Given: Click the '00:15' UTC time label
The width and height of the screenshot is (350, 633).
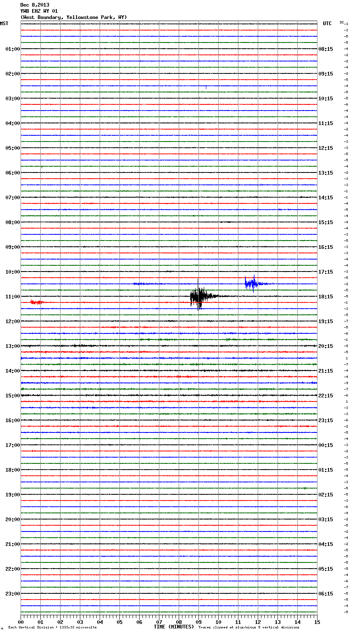Looking at the screenshot, I should (326, 445).
